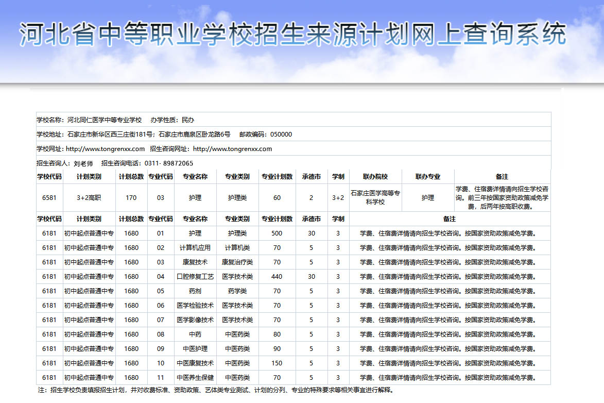Click the 医学检验技术 major cell
604x403 pixels.
195,306
